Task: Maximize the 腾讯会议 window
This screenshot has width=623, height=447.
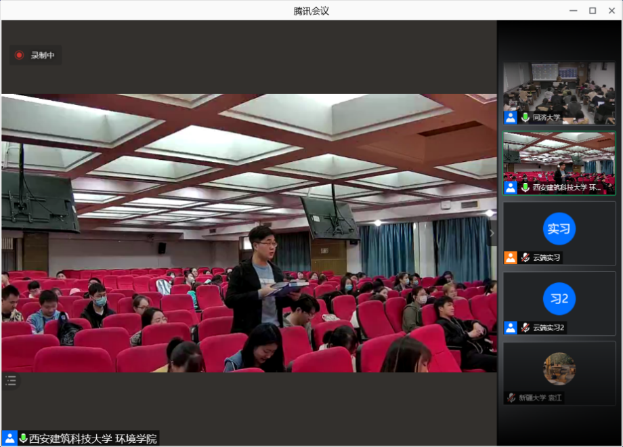Action: (593, 10)
